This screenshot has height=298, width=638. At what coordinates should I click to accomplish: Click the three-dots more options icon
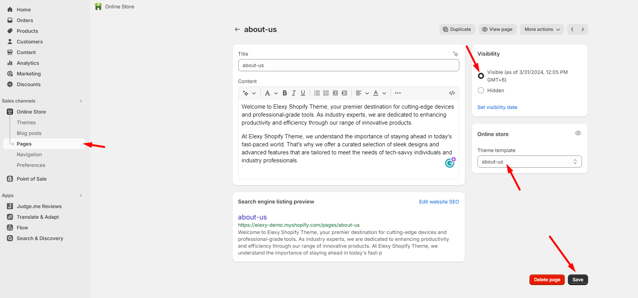pyautogui.click(x=398, y=93)
